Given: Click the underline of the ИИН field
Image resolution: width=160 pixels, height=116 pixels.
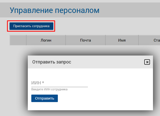Looking at the screenshot, I should [60, 87].
